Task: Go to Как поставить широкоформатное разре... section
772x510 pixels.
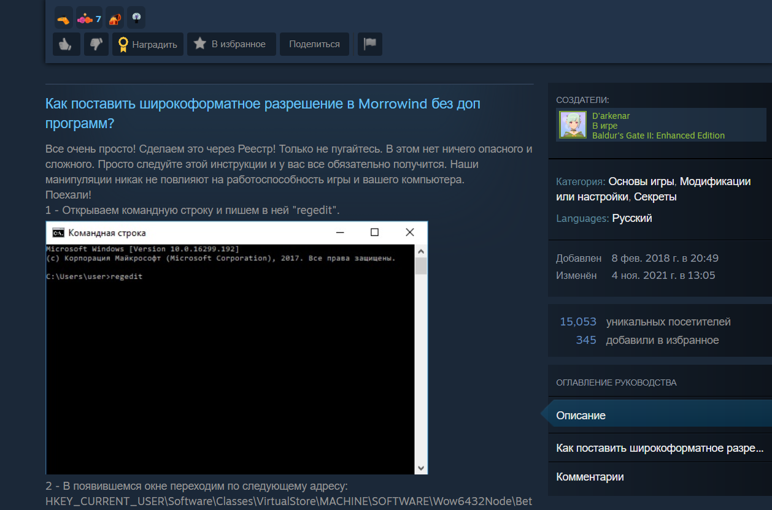Action: tap(660, 448)
